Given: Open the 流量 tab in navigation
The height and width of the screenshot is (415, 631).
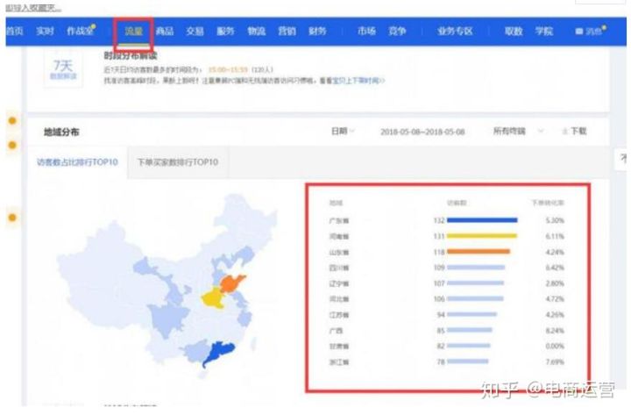Looking at the screenshot, I should (133, 32).
